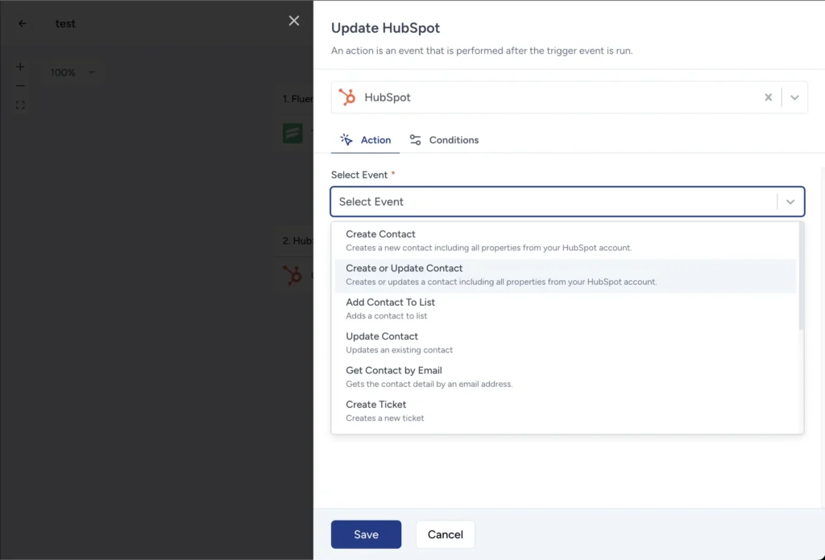
Task: Zoom in with the plus icon
Action: [20, 67]
